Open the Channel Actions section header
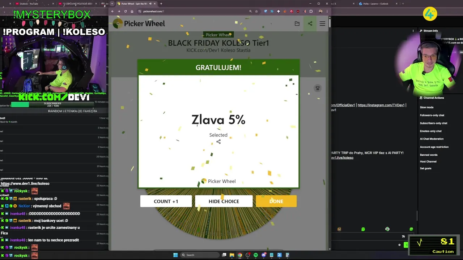Image resolution: width=463 pixels, height=260 pixels. [x=432, y=98]
